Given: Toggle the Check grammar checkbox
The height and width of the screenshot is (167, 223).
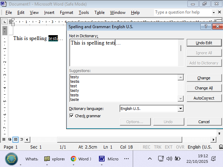Looking at the screenshot, I should (x=71, y=116).
